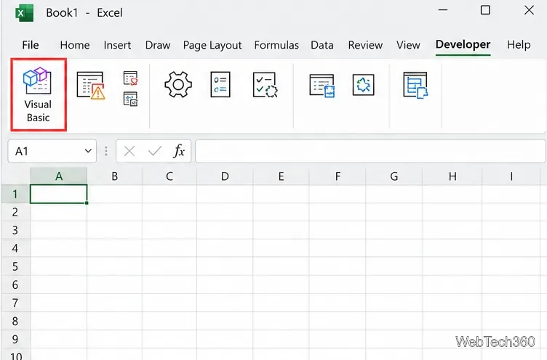547x360 pixels.
Task: Select the Developer tab
Action: point(463,44)
